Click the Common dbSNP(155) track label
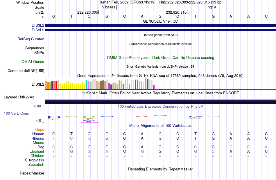Viewport: 276px width, 180px height. (26, 71)
